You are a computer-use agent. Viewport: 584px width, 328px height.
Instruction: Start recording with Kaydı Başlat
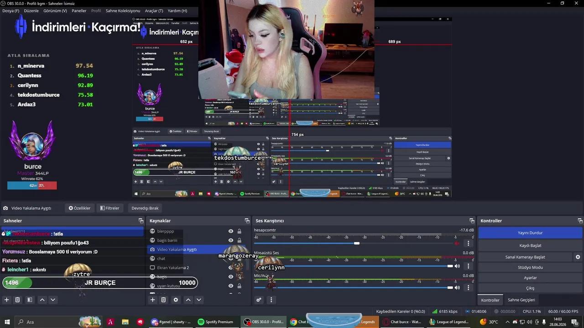[x=530, y=246]
